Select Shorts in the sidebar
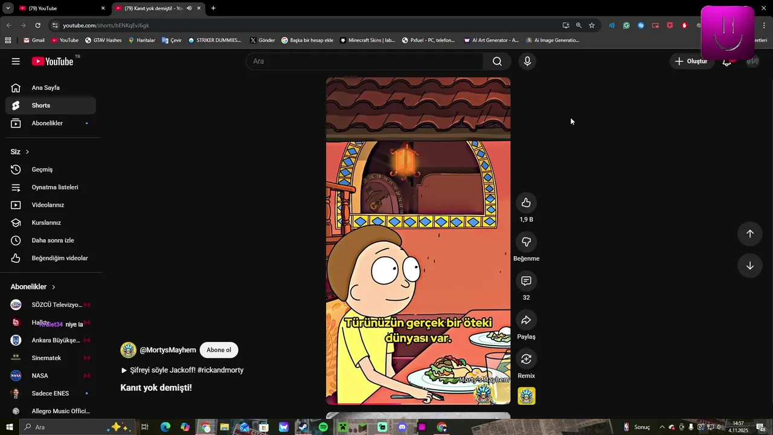This screenshot has width=773, height=435. coord(51,105)
